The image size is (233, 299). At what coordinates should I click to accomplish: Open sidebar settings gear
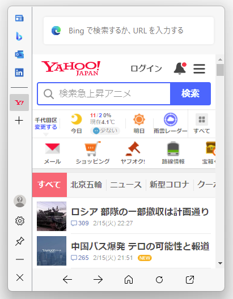tap(20, 221)
